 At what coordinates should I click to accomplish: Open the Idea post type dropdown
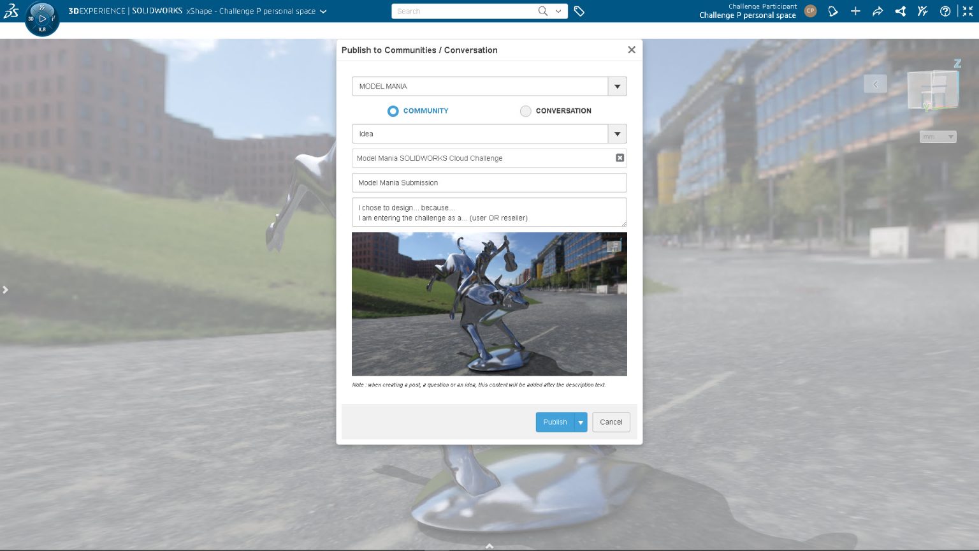tap(616, 134)
